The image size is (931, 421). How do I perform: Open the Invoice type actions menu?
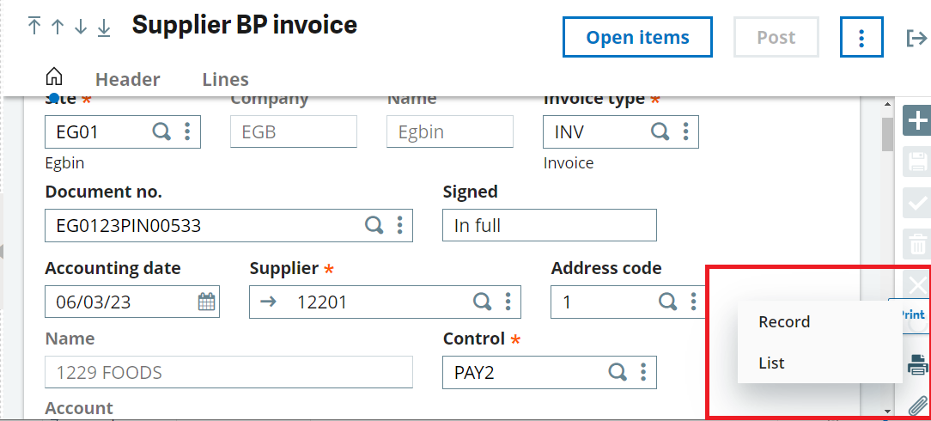click(685, 131)
